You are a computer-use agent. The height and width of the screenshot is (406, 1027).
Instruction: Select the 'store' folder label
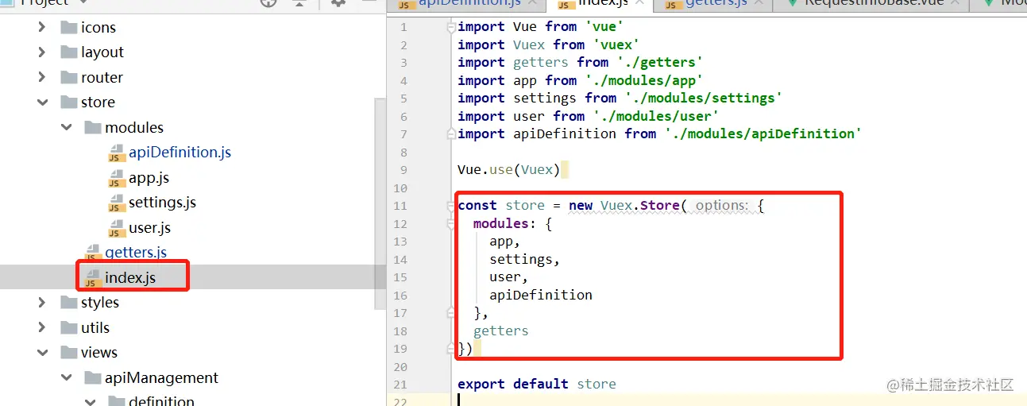tap(98, 102)
